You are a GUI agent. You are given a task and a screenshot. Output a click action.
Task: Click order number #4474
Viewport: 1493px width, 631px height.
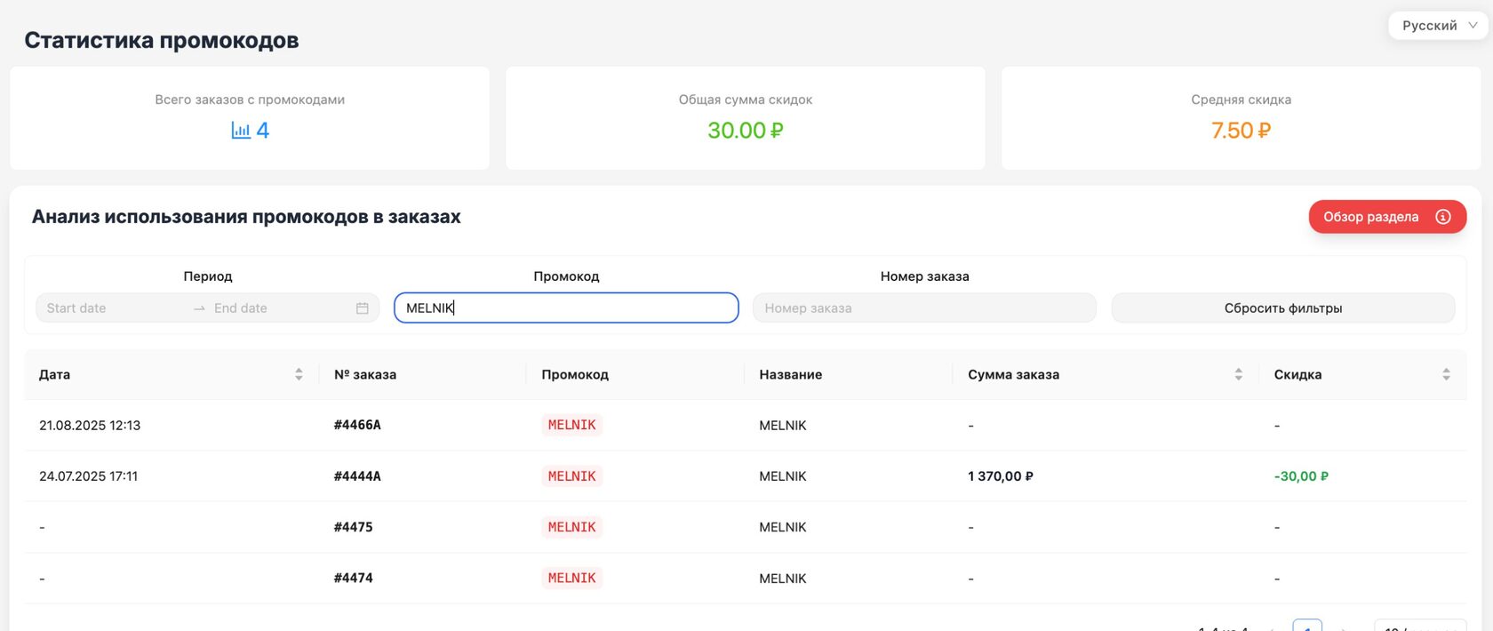pyautogui.click(x=354, y=578)
